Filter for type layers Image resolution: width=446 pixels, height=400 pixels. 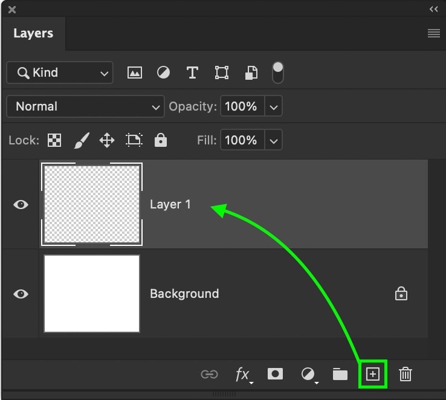192,73
